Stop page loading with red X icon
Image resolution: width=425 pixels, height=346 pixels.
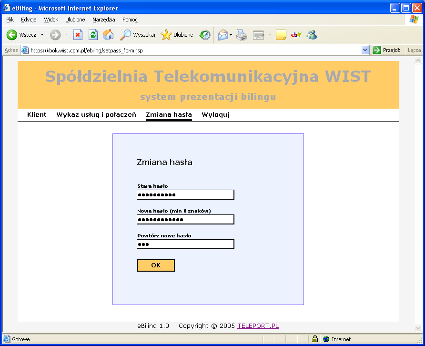click(78, 35)
